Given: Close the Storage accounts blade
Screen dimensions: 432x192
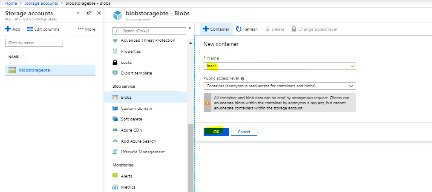Looking at the screenshot, I should [x=99, y=13].
